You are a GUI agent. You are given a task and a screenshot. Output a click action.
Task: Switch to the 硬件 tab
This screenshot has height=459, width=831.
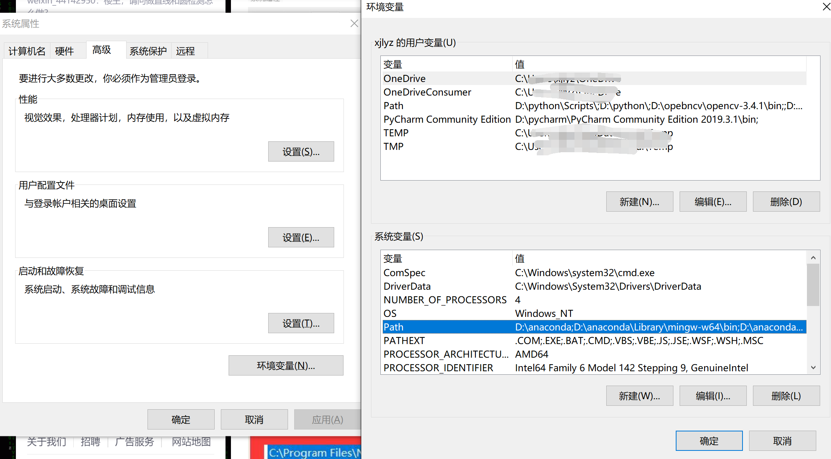64,50
